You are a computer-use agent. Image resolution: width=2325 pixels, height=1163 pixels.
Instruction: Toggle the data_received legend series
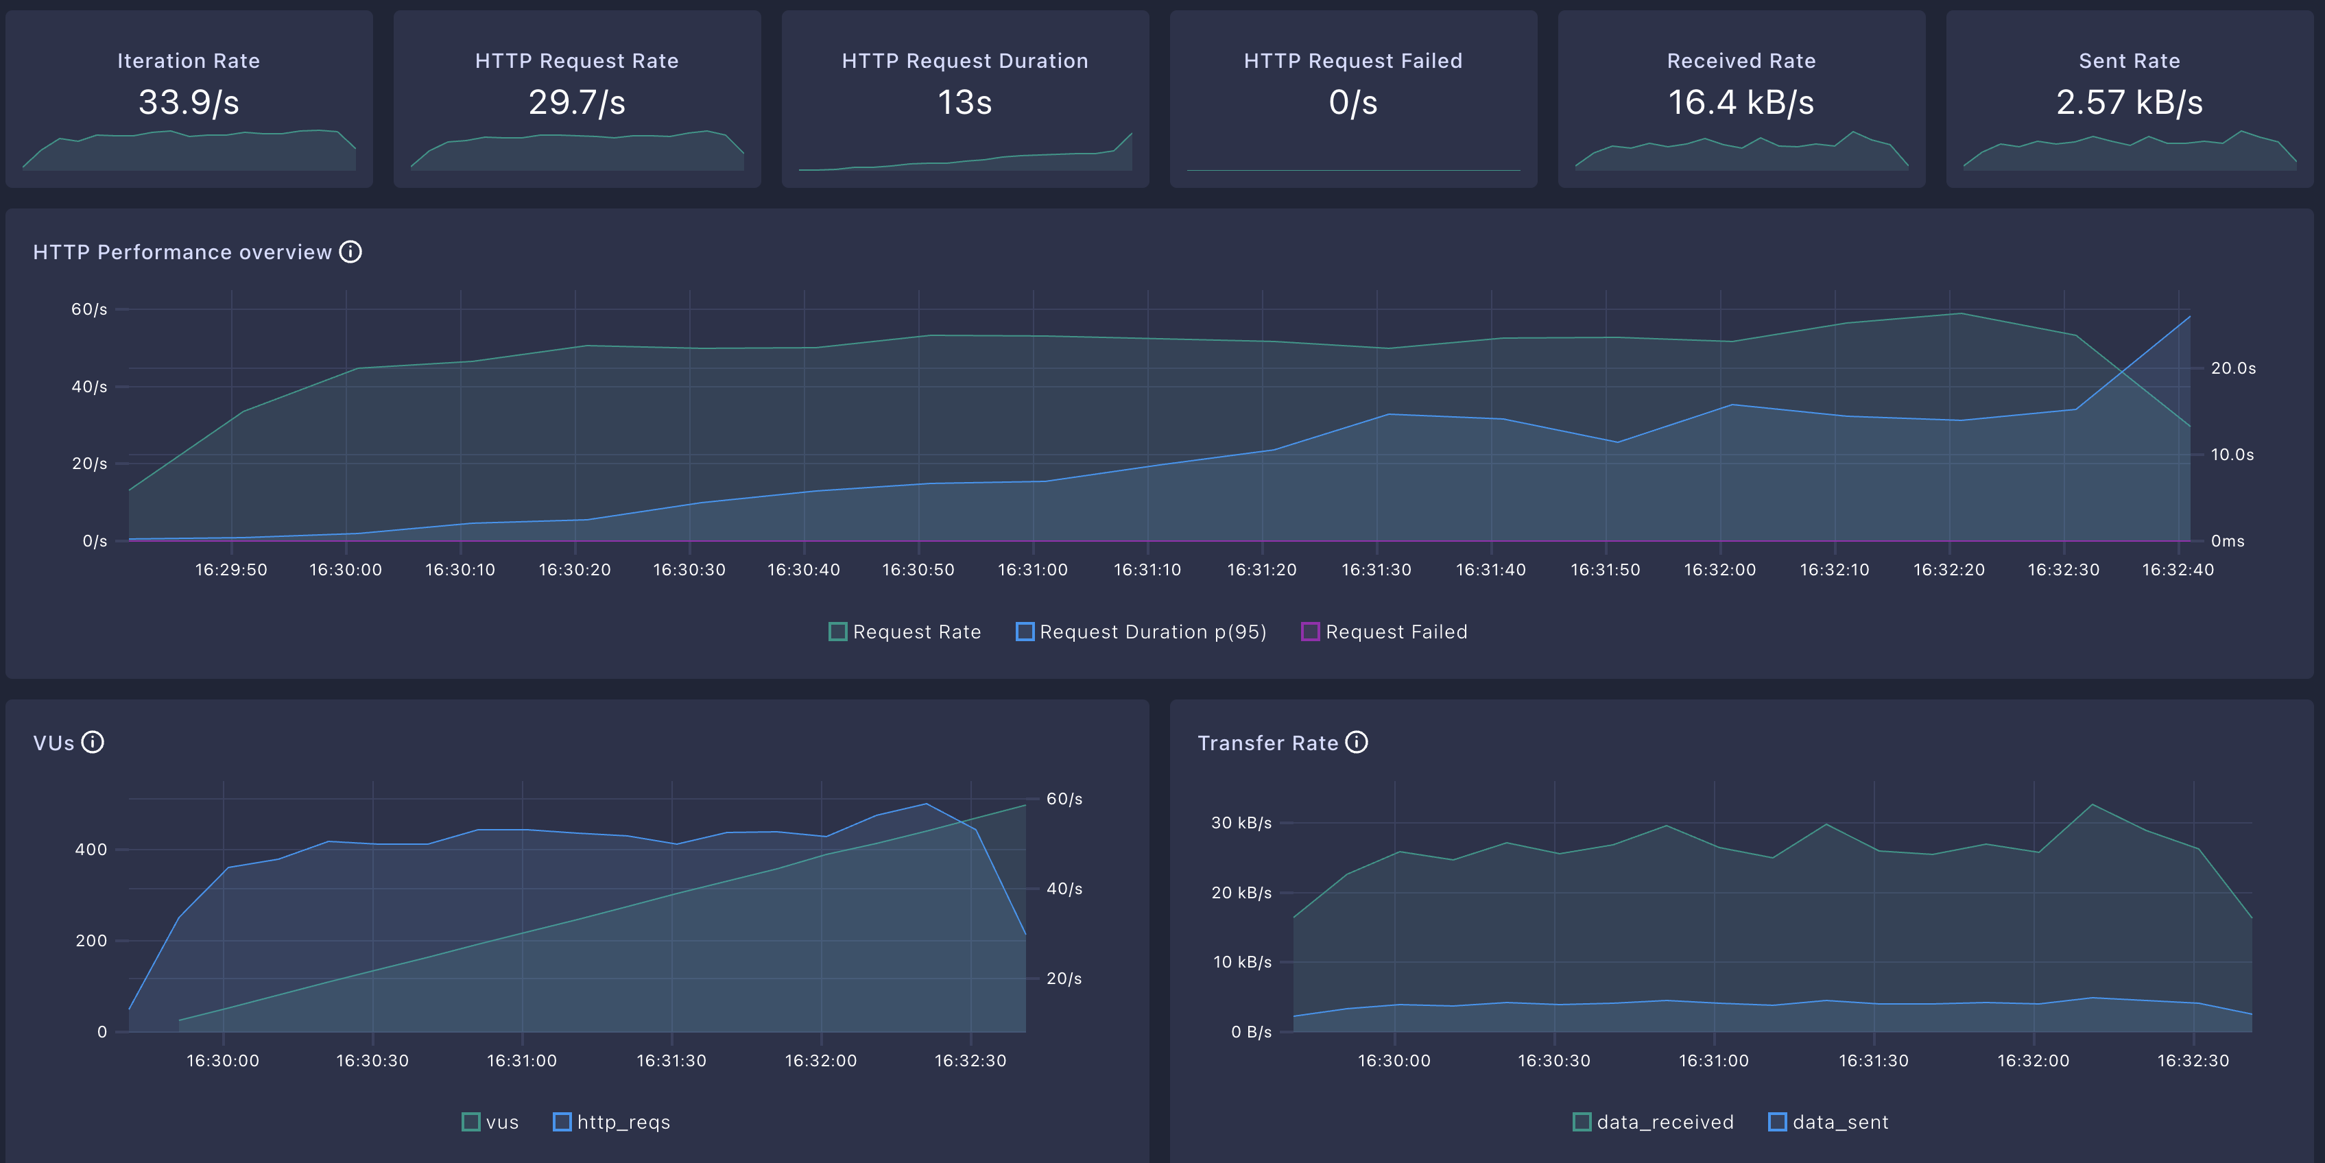pyautogui.click(x=1653, y=1121)
